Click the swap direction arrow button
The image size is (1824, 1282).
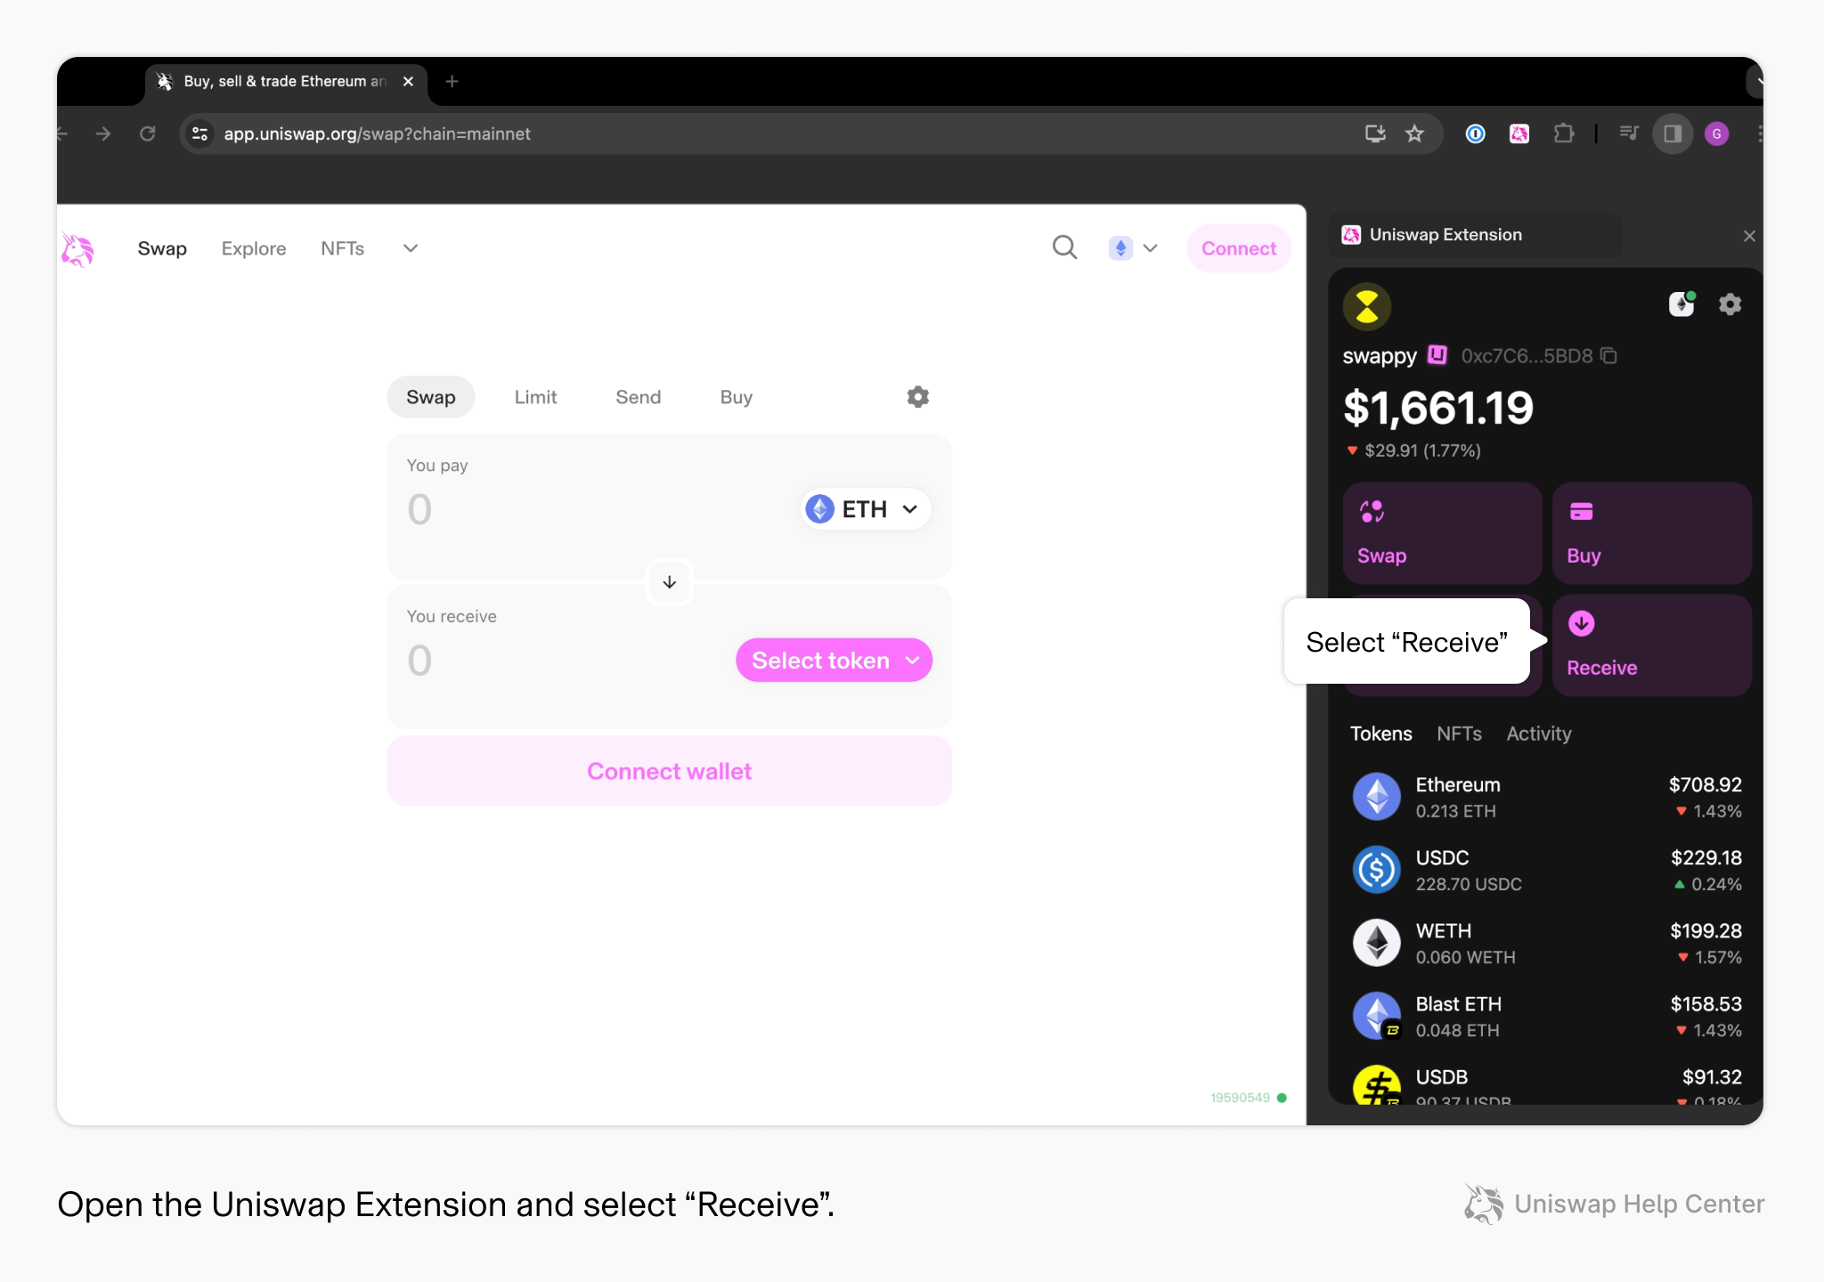pyautogui.click(x=669, y=582)
